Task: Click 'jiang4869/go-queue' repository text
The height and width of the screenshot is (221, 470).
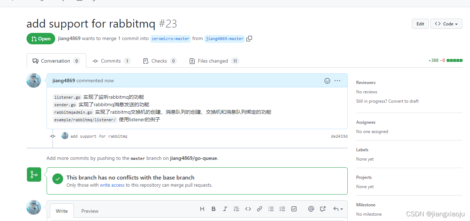Action: tap(193, 158)
